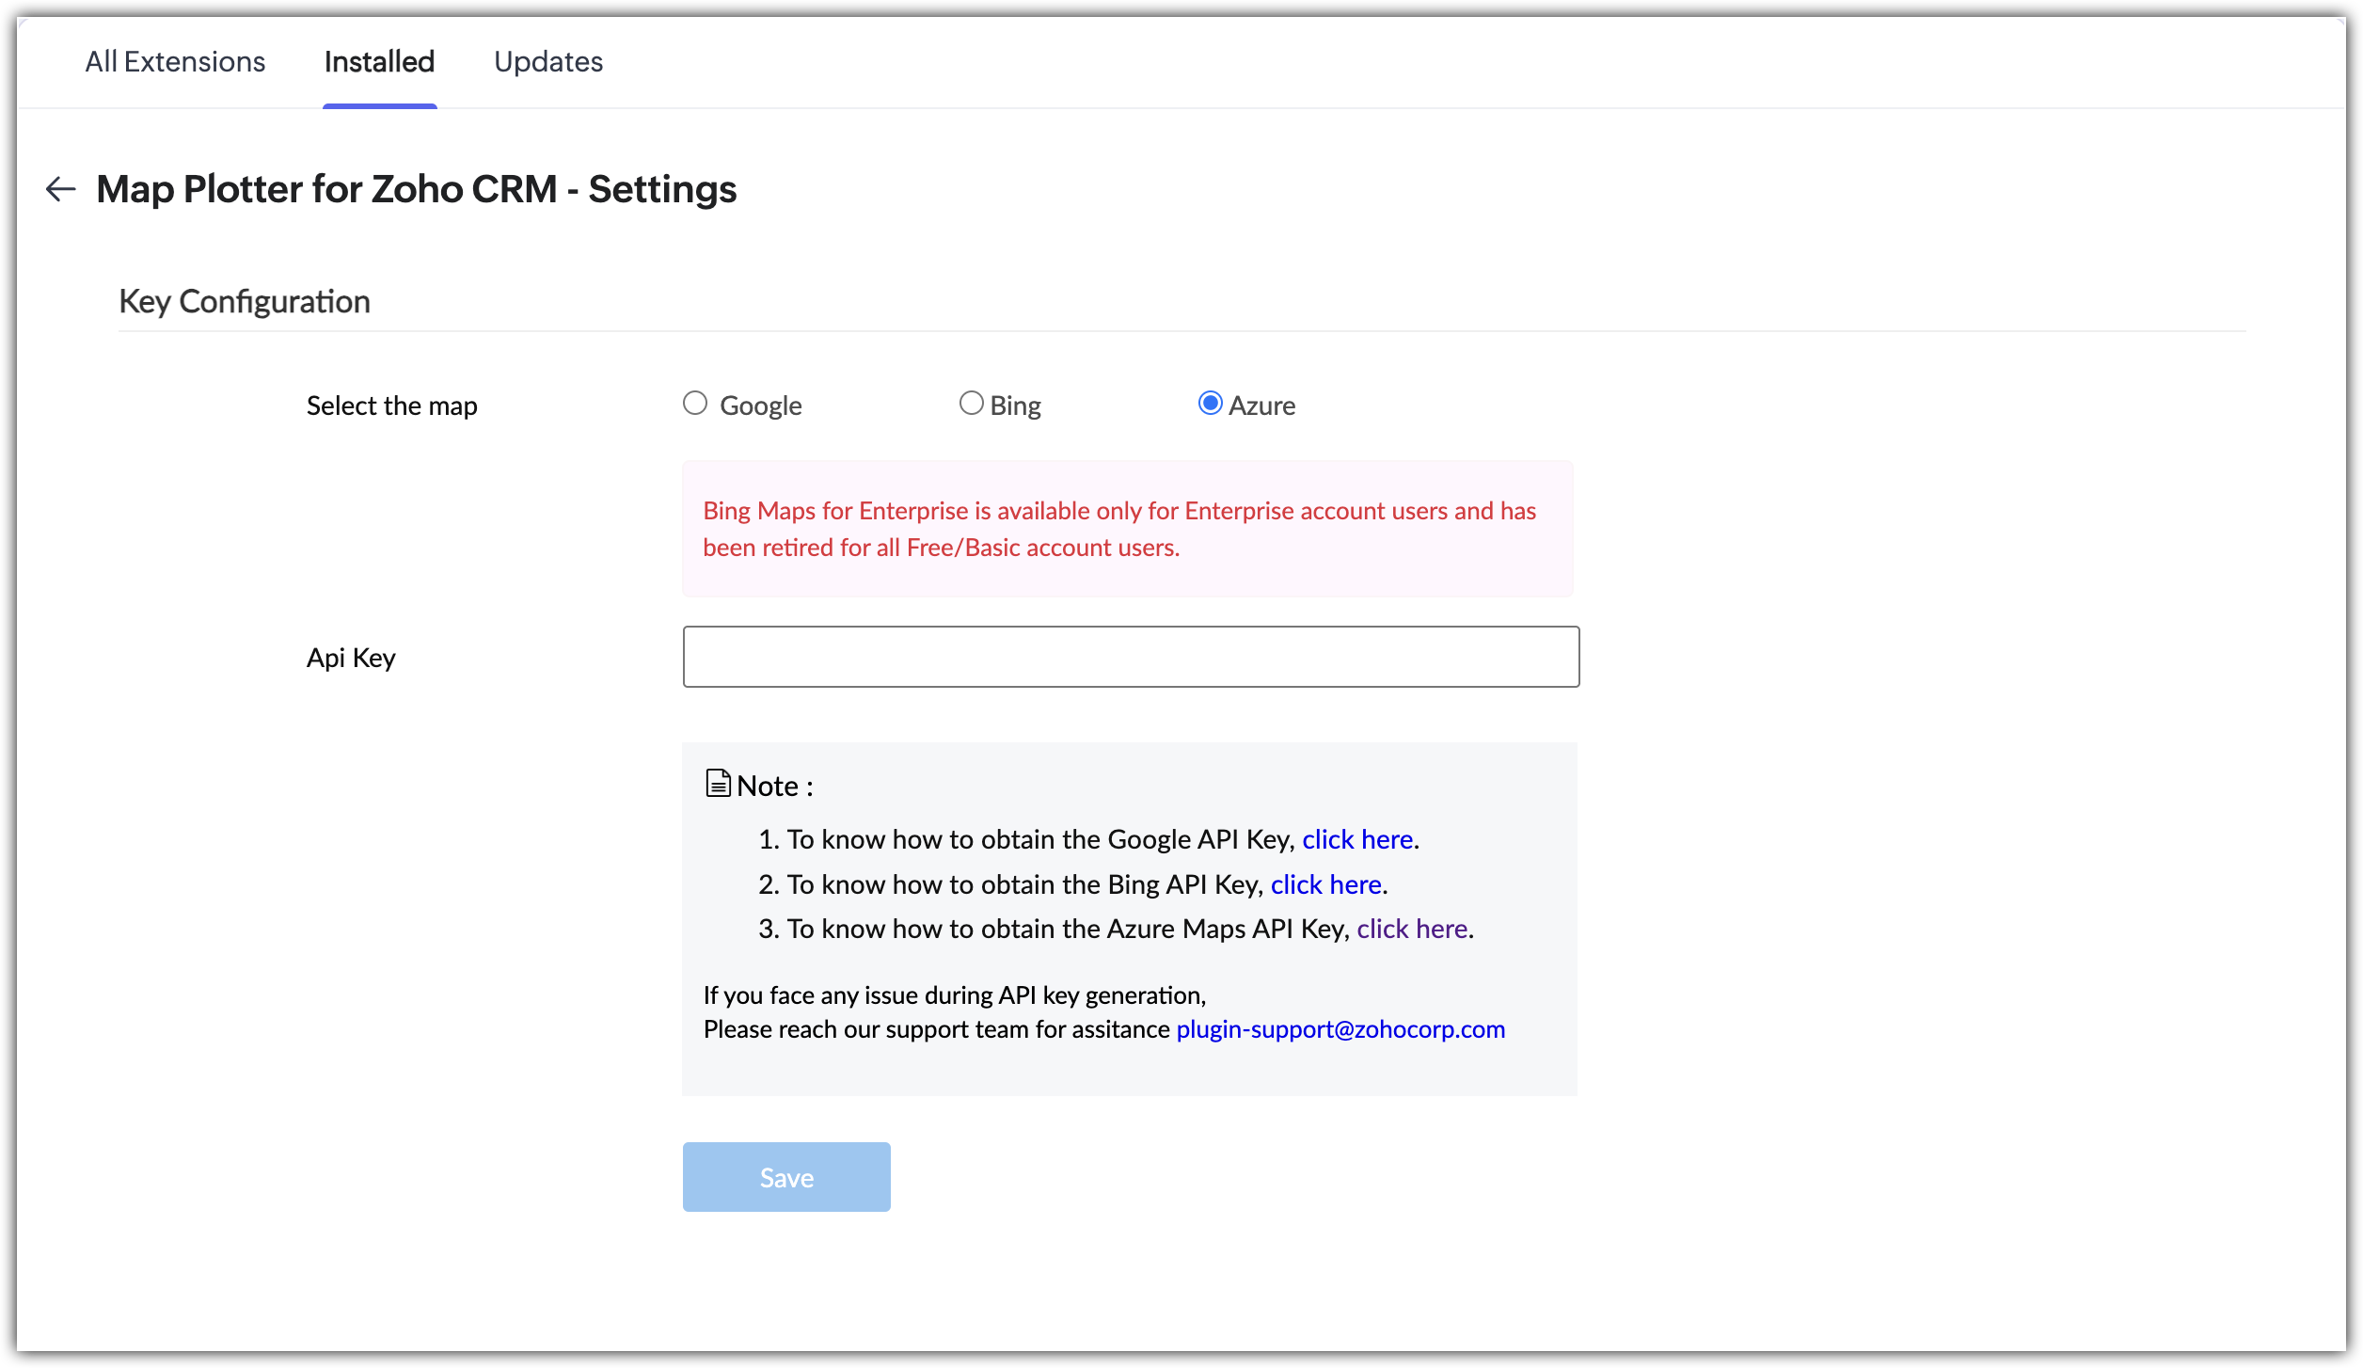The width and height of the screenshot is (2363, 1368).
Task: Select the Bing map radio button
Action: tap(971, 404)
